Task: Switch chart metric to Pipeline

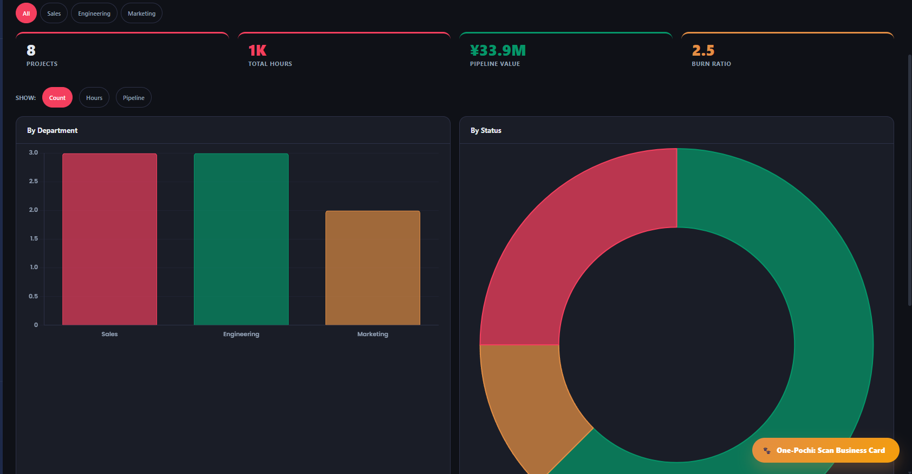Action: (x=134, y=98)
